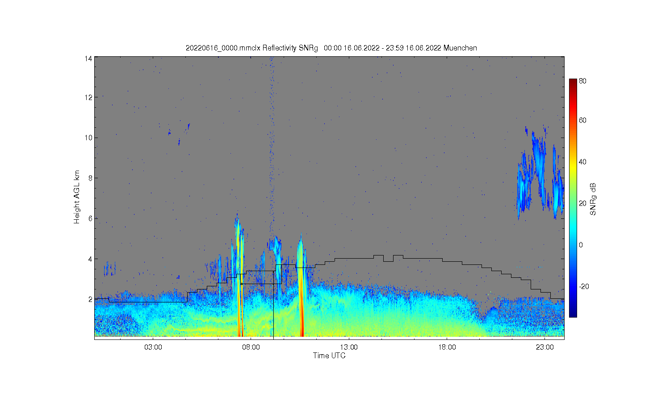Click the 13:00 time tick label
Viewport: 670px width, 402px height.
pos(349,348)
